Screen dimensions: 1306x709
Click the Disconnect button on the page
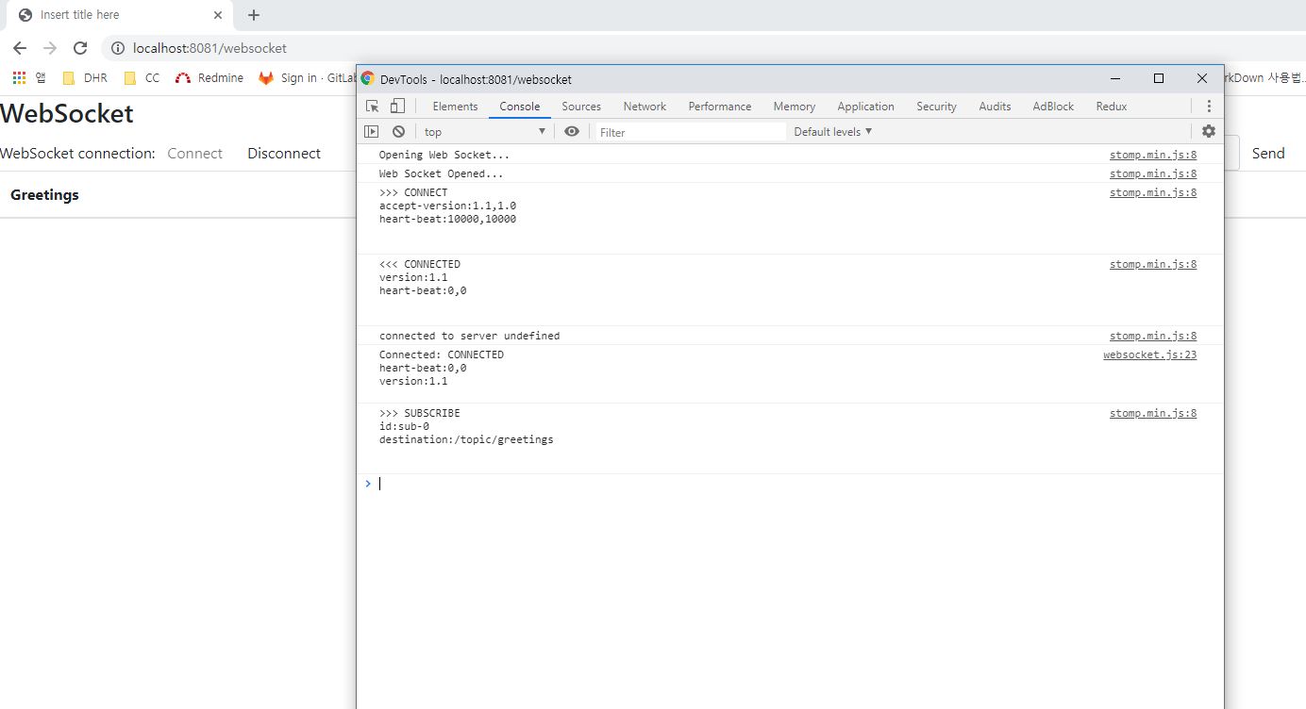coord(284,154)
